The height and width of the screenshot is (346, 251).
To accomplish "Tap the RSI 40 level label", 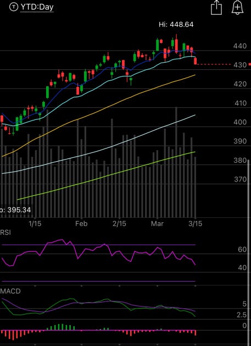I will click(242, 268).
